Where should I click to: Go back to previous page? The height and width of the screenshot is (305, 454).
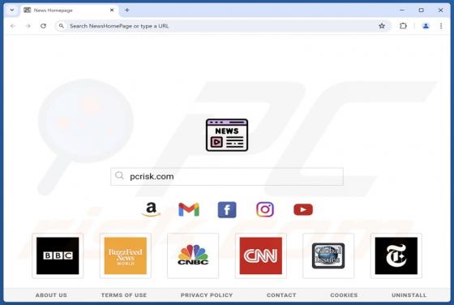(13, 26)
